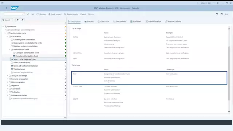Click the window icon left of Exit
Image resolution: width=233 pixels, height=131 pixels.
pyautogui.click(x=222, y=14)
